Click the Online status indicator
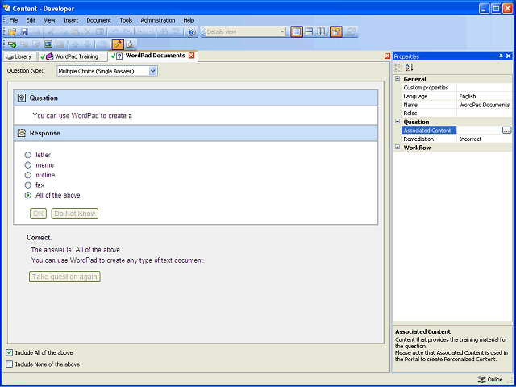Image resolution: width=516 pixels, height=387 pixels. 490,379
